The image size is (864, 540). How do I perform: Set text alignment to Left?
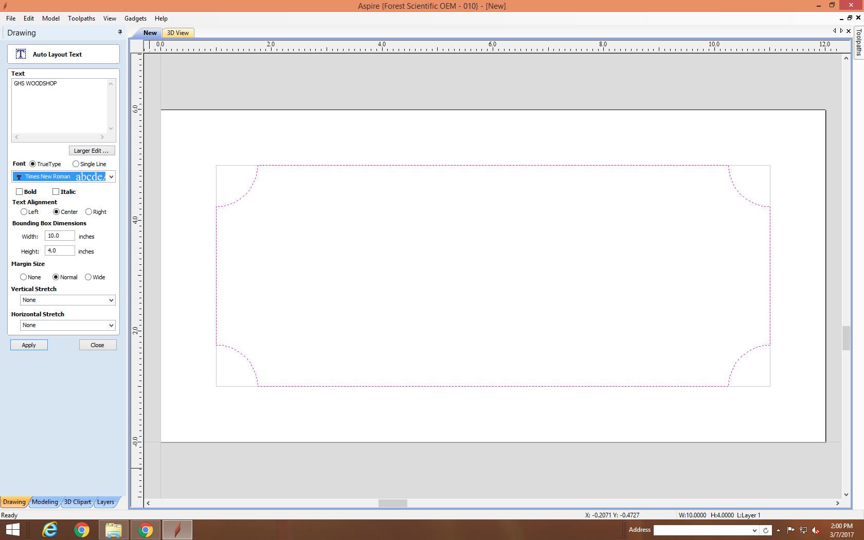(24, 212)
